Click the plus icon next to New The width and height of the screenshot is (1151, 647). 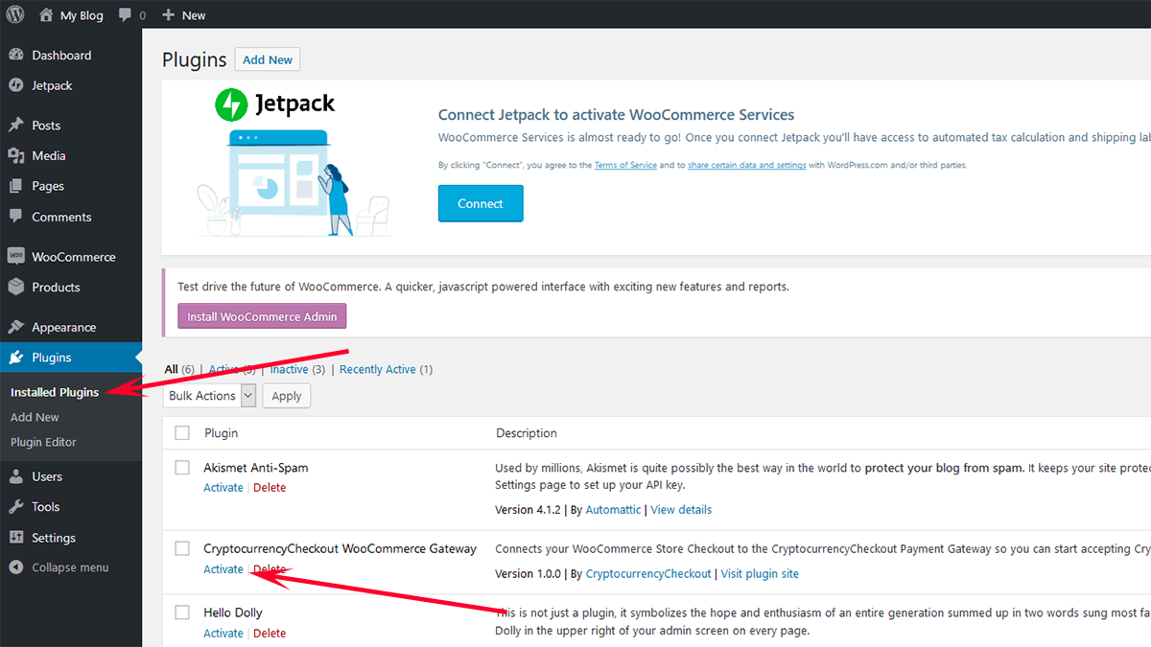[169, 15]
